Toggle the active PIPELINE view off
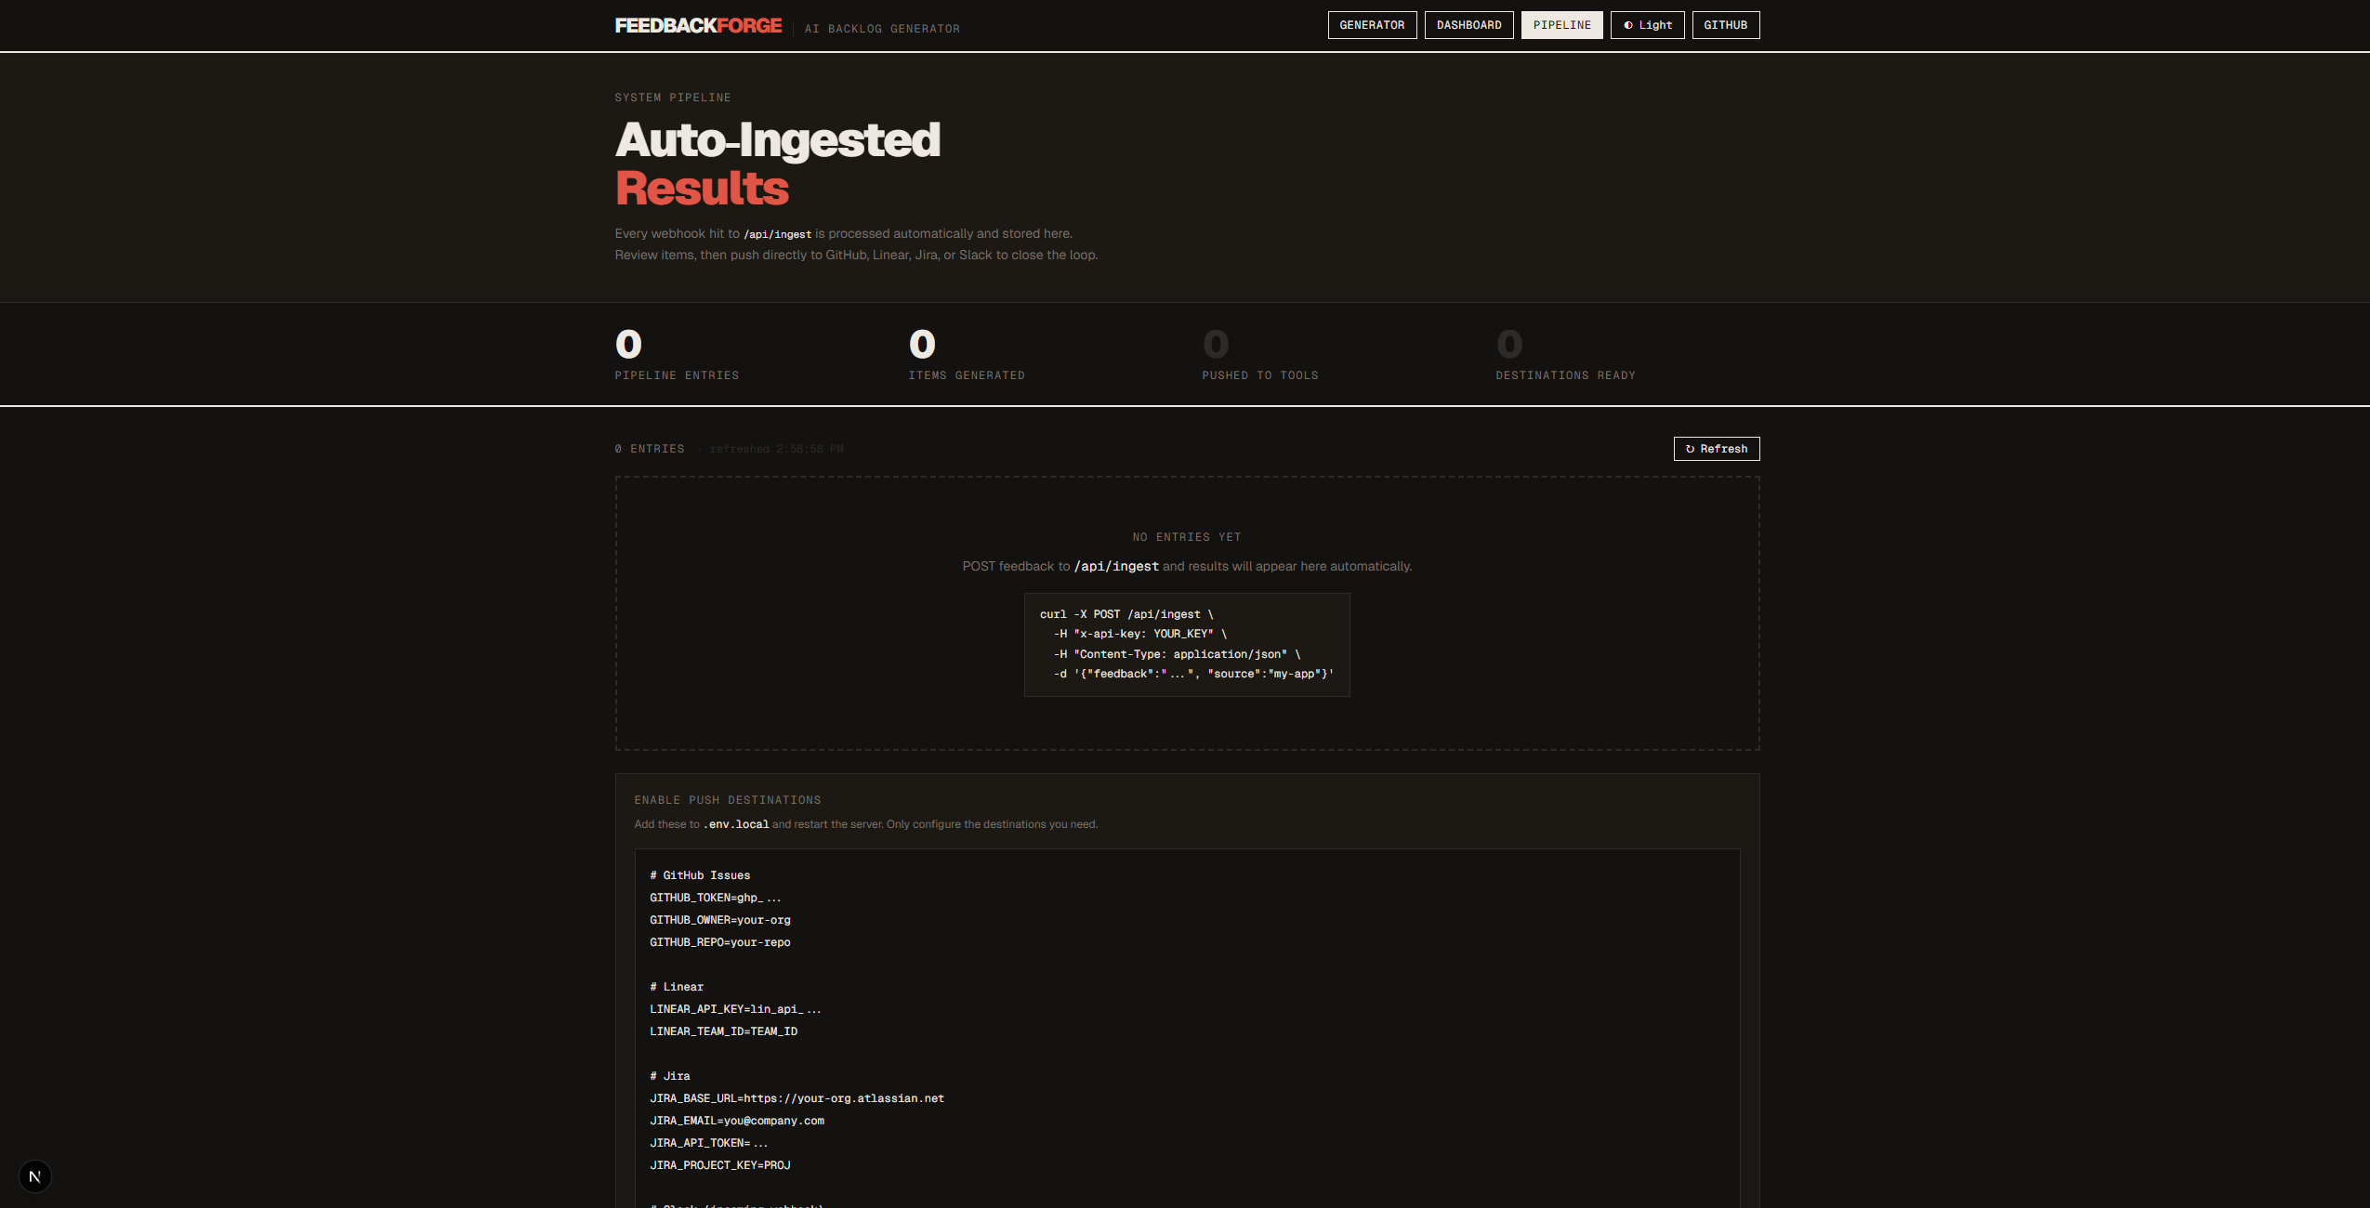The image size is (2370, 1208). 1562,25
